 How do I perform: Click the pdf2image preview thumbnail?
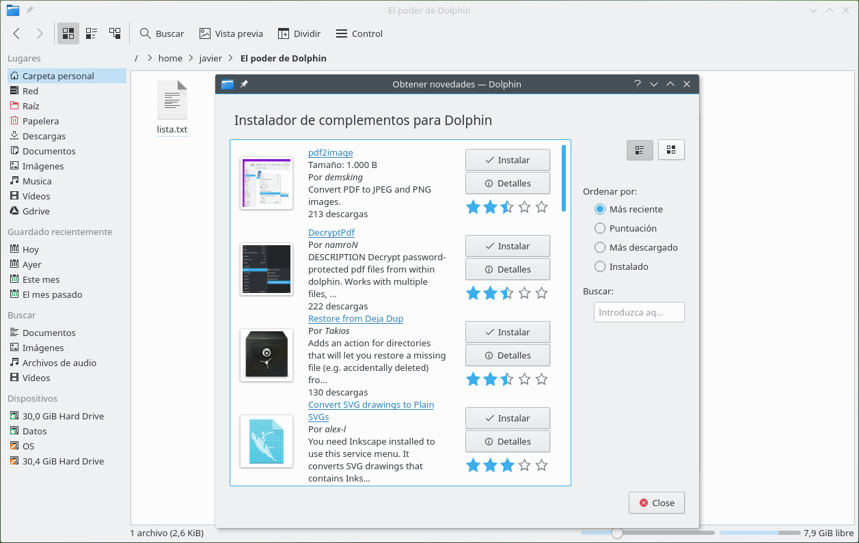click(x=267, y=183)
